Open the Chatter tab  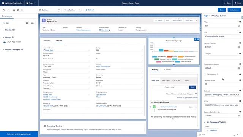(167, 70)
